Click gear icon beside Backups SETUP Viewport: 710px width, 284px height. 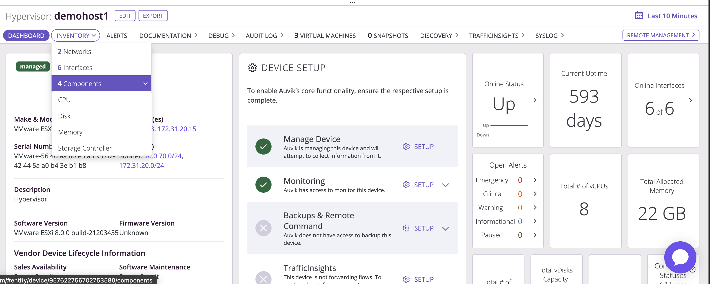[406, 228]
